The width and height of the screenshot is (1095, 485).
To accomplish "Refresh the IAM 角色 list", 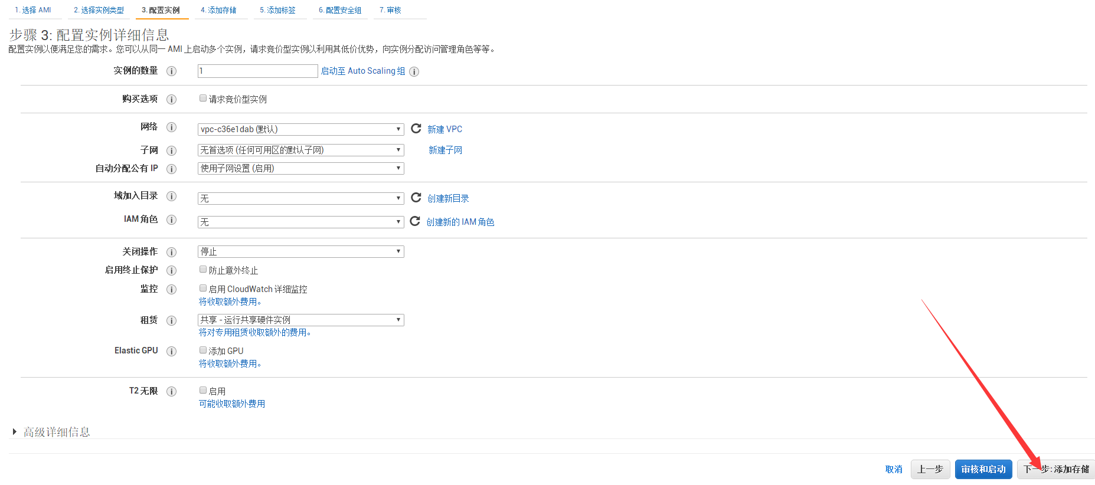I will (415, 221).
